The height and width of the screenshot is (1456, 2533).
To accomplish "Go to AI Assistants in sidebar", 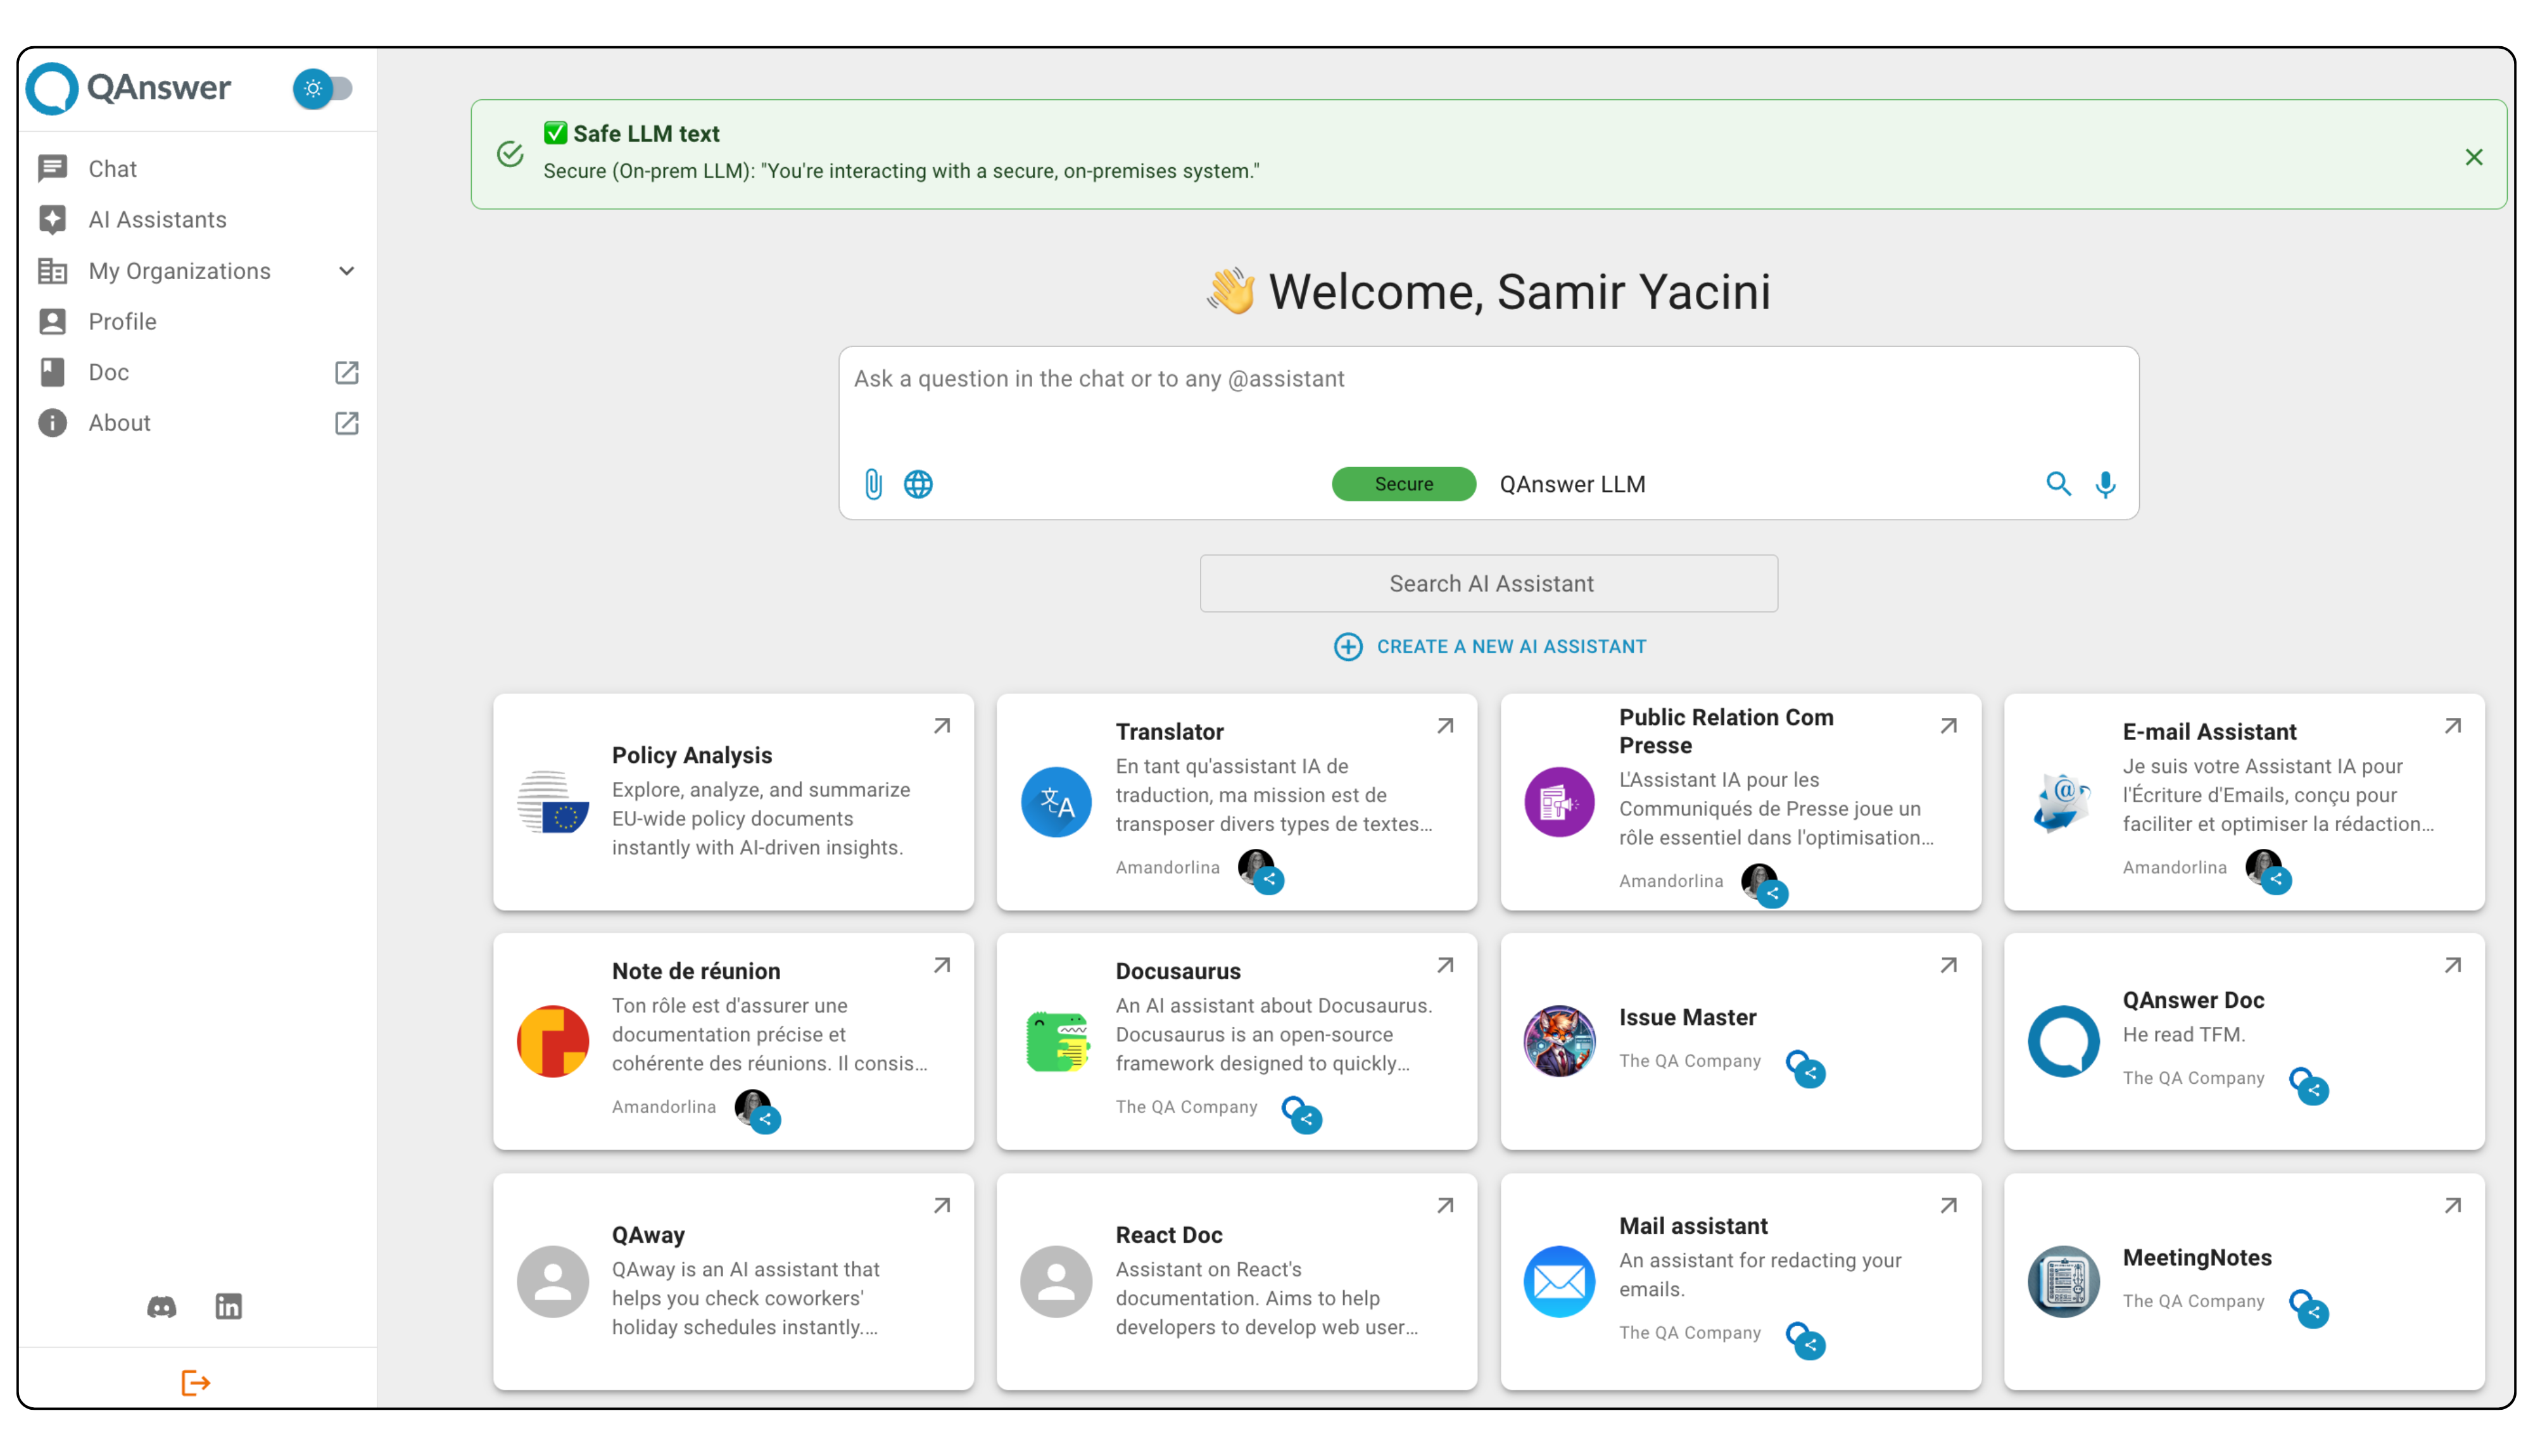I will tap(157, 220).
